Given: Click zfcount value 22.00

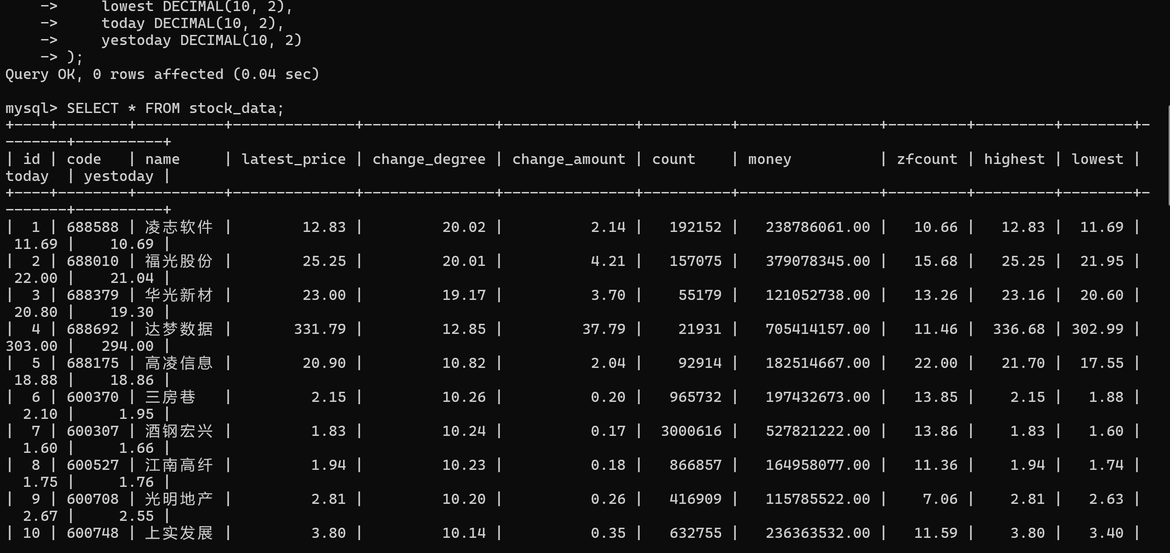Looking at the screenshot, I should (935, 363).
